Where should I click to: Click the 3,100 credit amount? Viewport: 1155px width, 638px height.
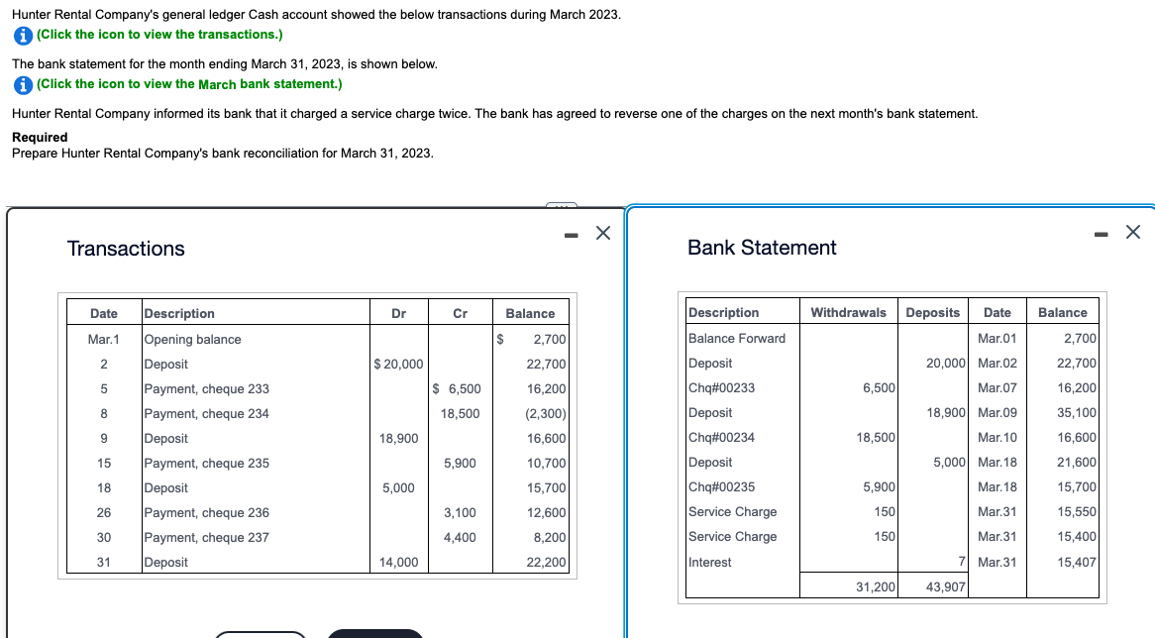click(x=460, y=513)
